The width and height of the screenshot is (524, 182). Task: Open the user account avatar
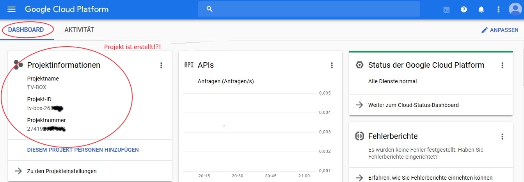[515, 9]
